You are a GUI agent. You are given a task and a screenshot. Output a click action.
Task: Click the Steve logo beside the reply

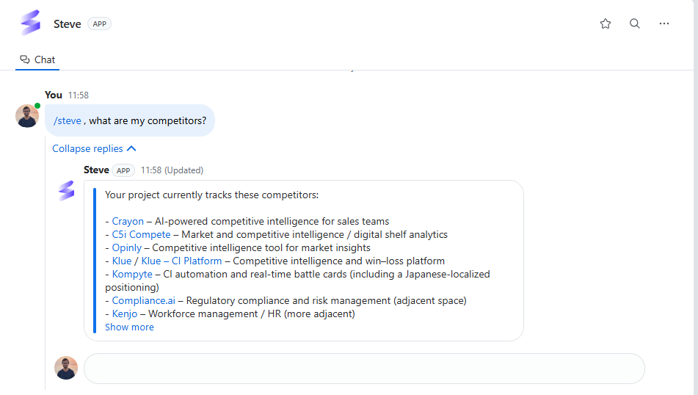[67, 191]
